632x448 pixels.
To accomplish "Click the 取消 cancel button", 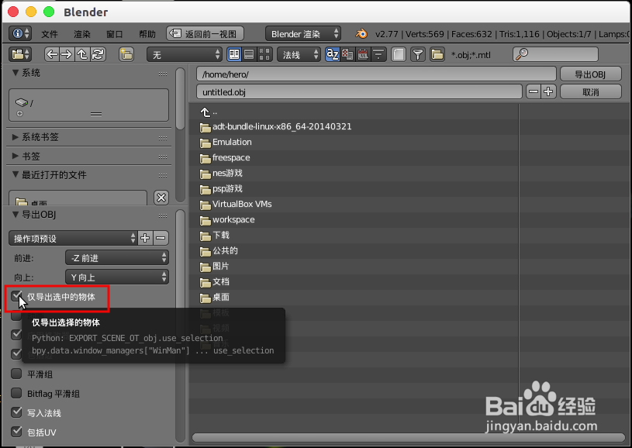I will 590,92.
